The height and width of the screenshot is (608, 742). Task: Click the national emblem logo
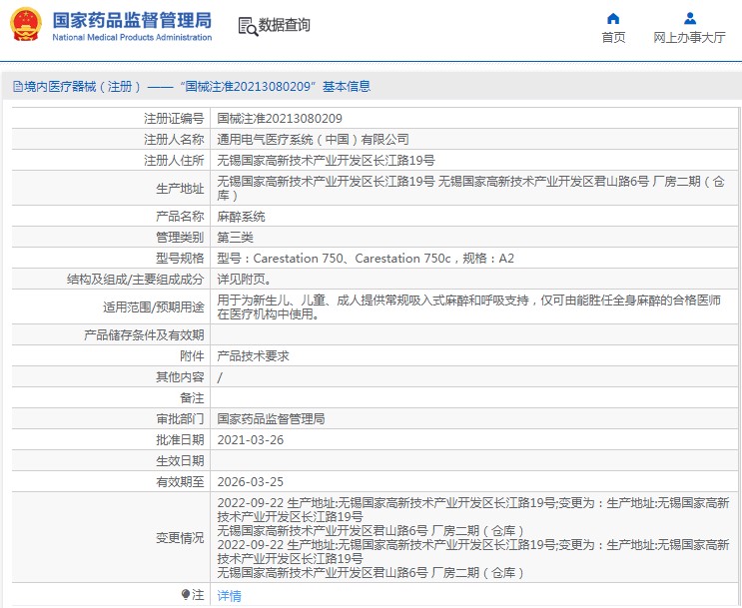[26, 25]
